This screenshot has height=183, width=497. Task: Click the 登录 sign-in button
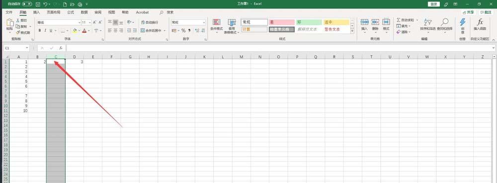pos(434,4)
